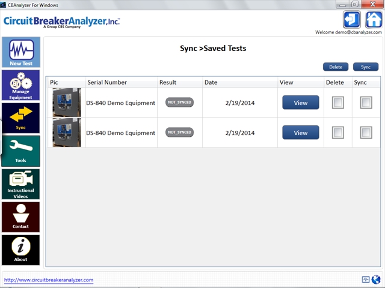Click the Sync button above the table

[x=366, y=67]
